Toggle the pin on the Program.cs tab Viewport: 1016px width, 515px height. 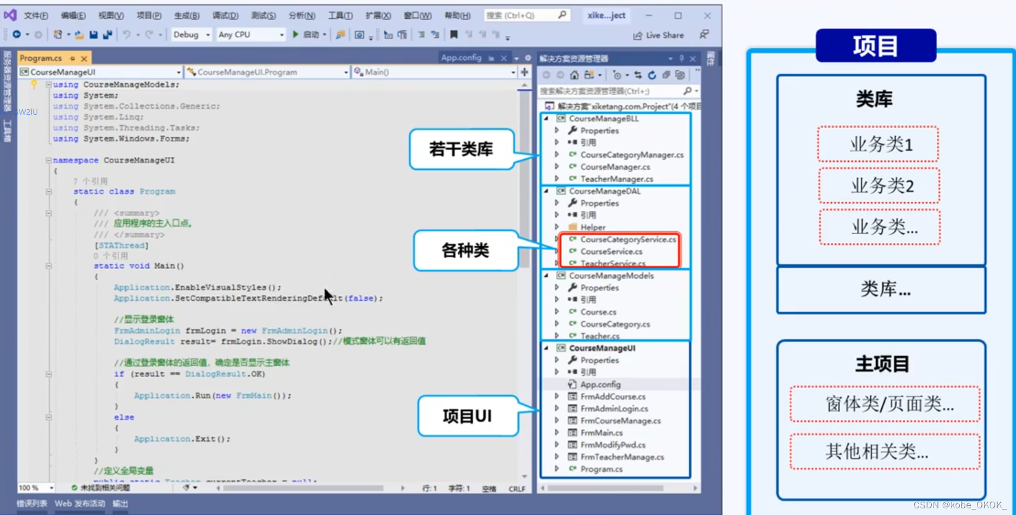(x=72, y=59)
